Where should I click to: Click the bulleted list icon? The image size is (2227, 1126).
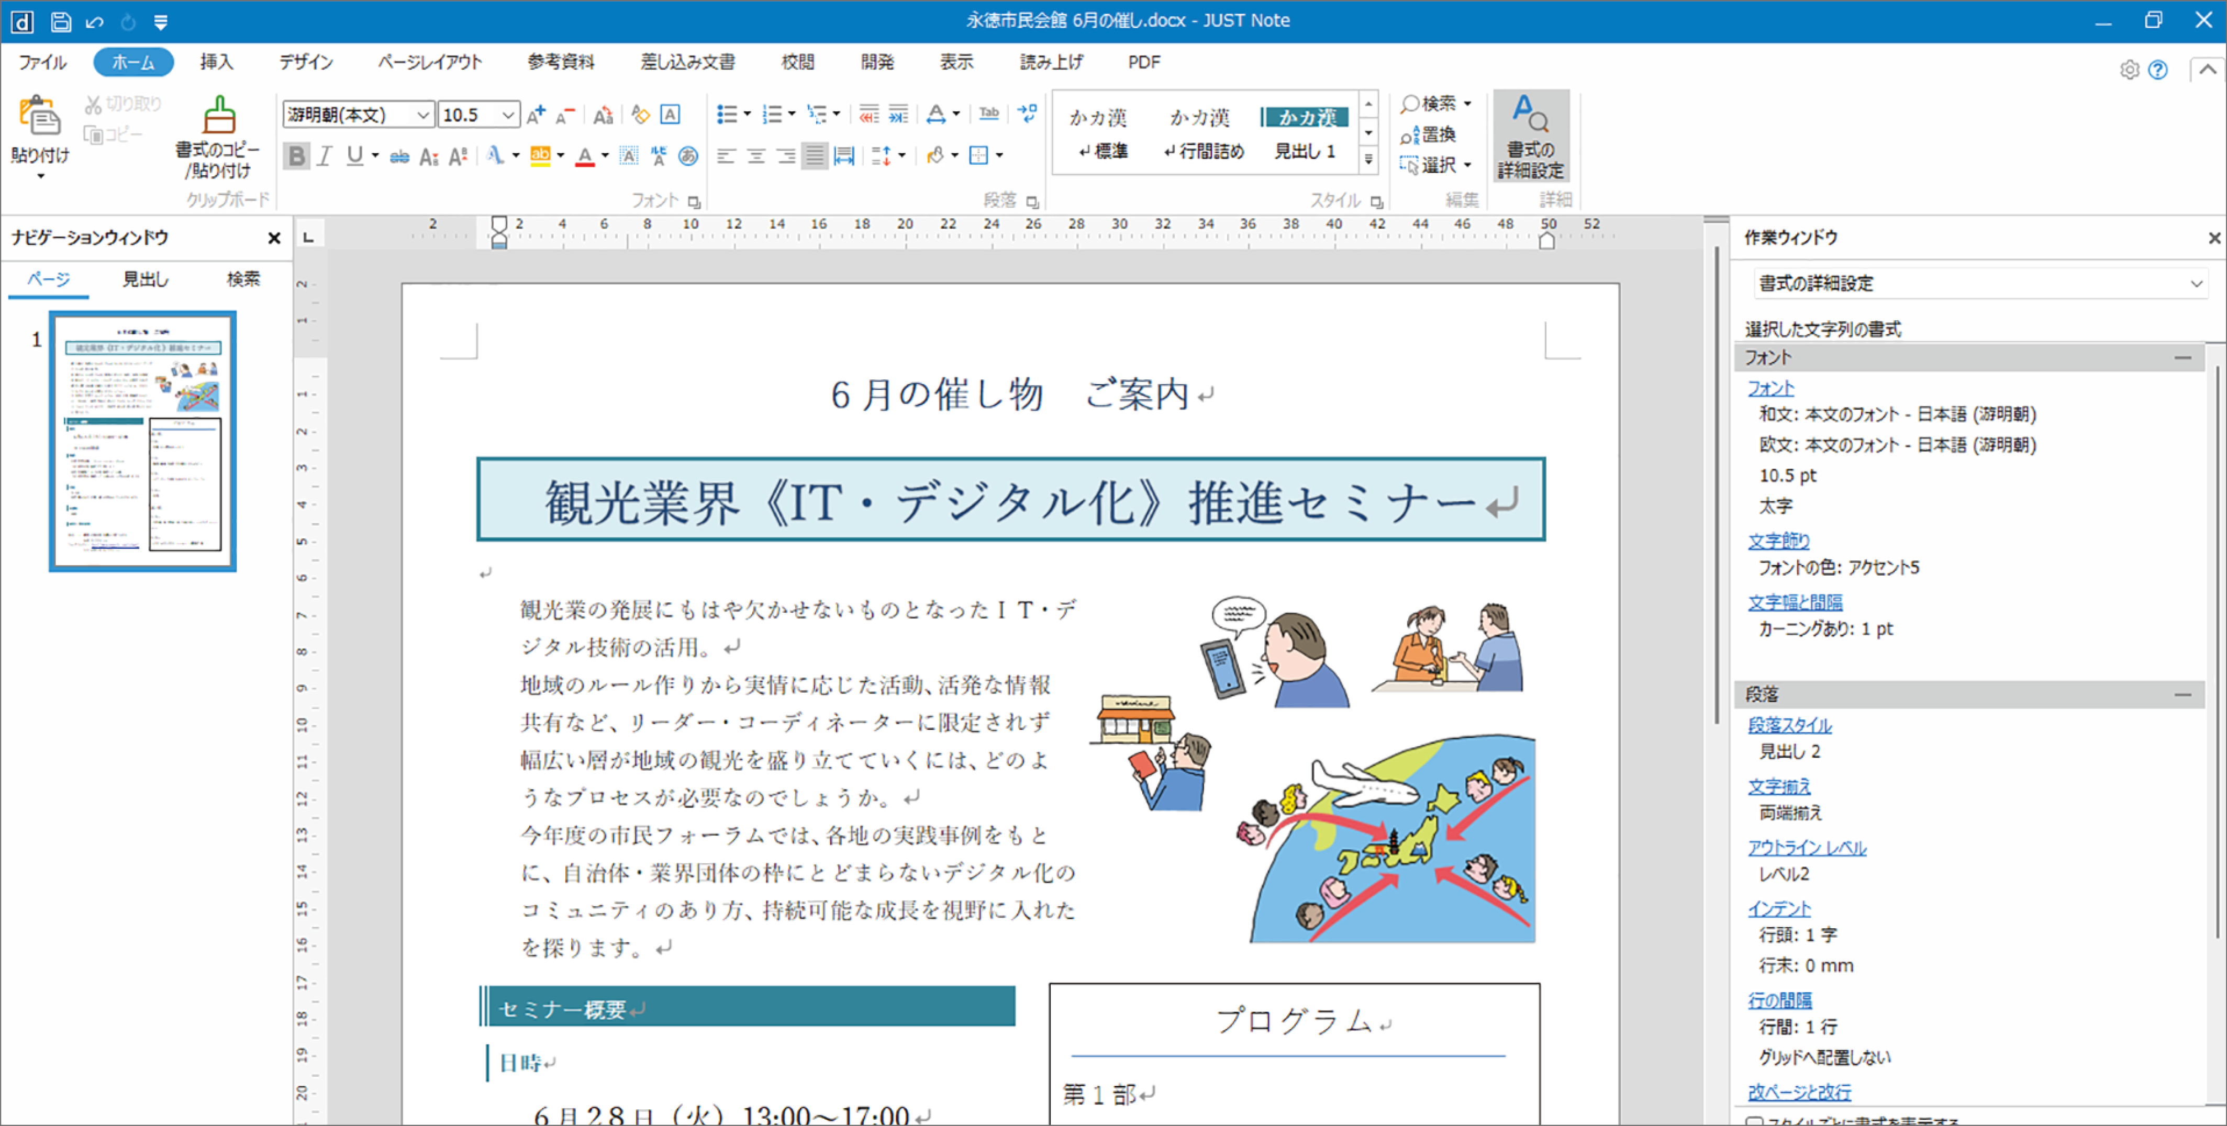pos(727,114)
